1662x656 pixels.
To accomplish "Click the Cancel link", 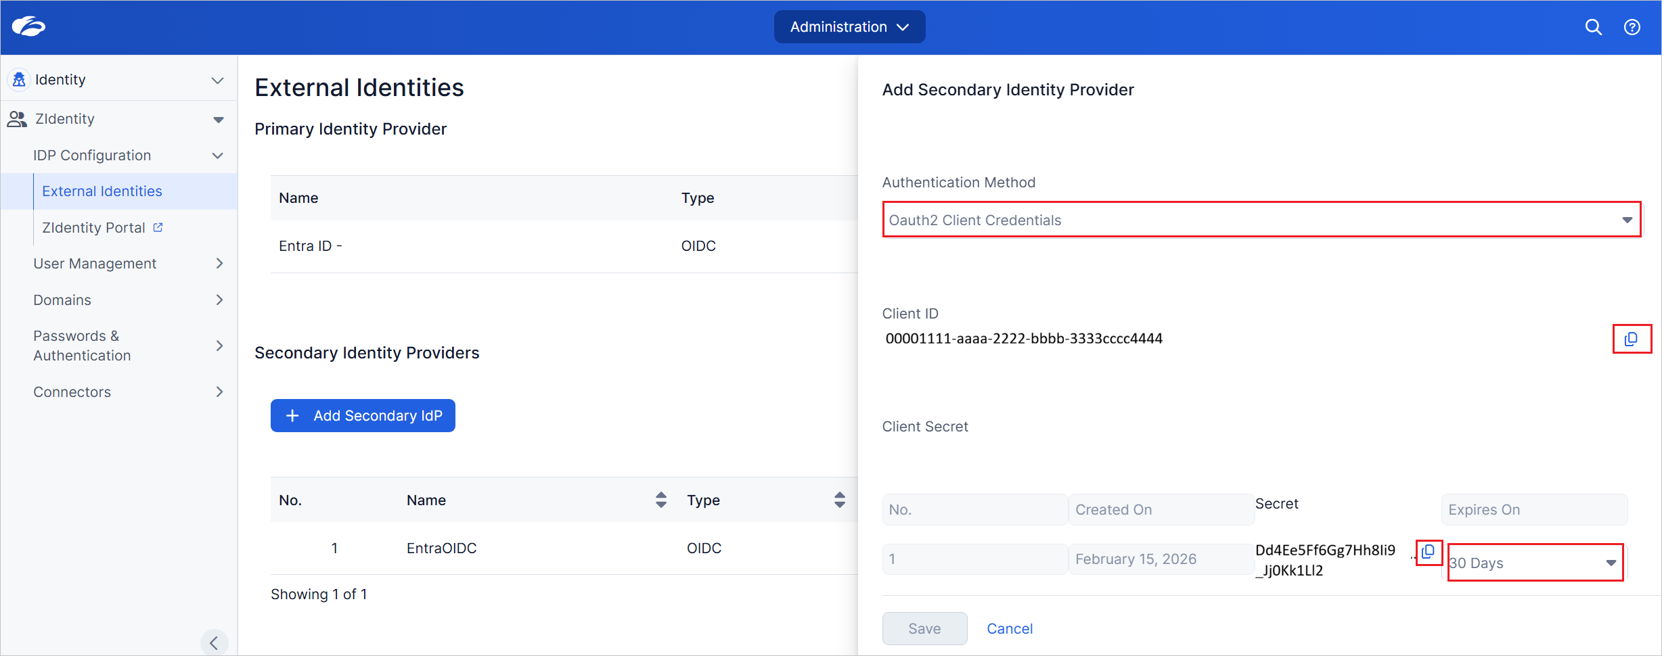I will point(1010,629).
